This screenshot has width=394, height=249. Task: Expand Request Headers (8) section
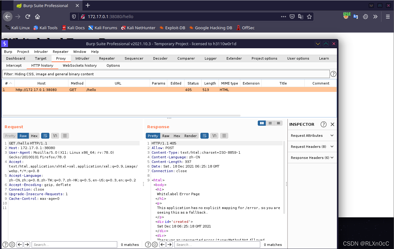[312, 147]
